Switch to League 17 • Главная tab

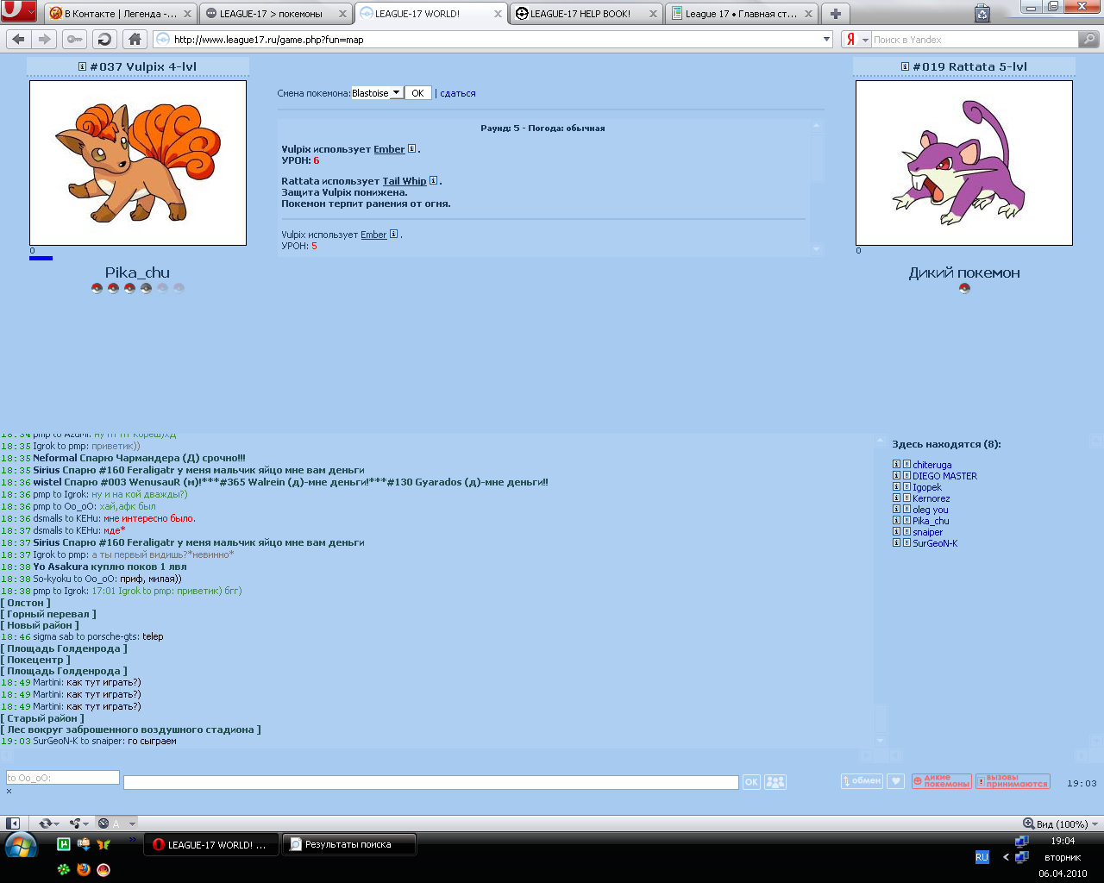[742, 13]
